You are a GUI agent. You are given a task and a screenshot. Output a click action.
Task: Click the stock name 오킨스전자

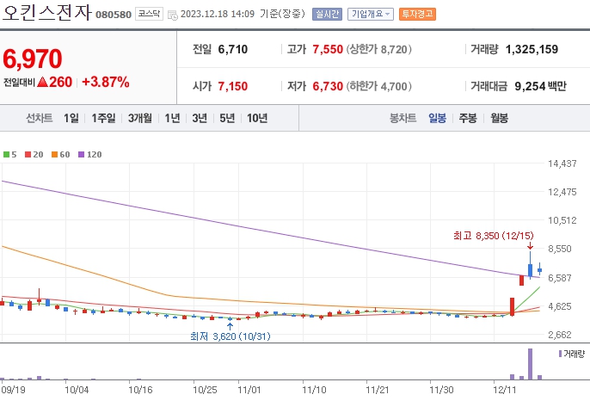click(46, 12)
